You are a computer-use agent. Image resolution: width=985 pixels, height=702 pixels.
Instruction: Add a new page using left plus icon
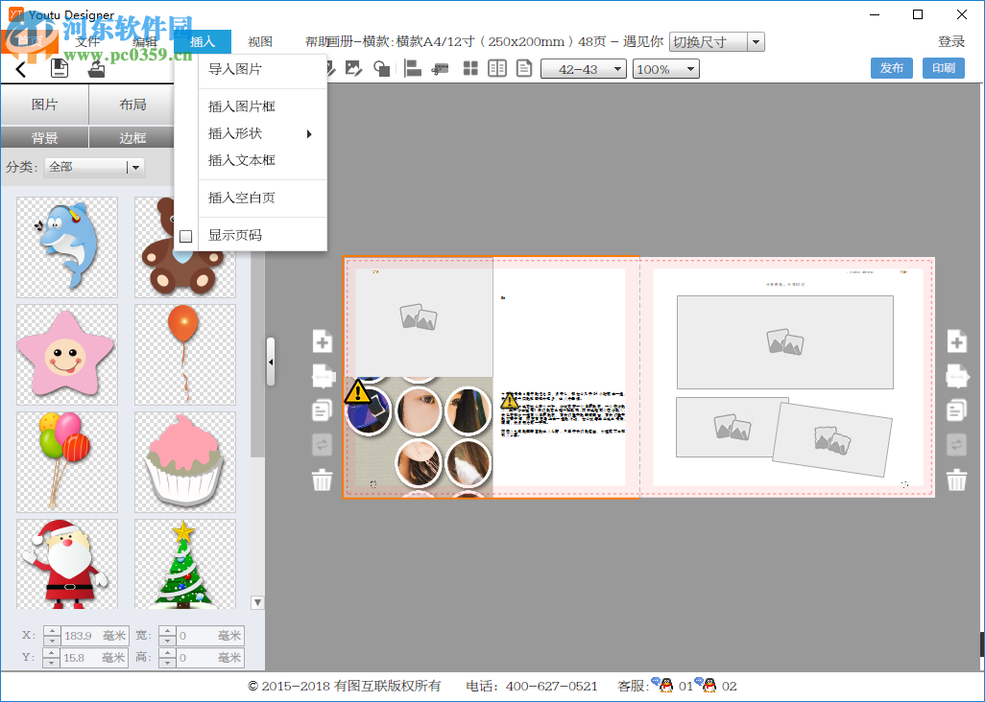pyautogui.click(x=322, y=341)
